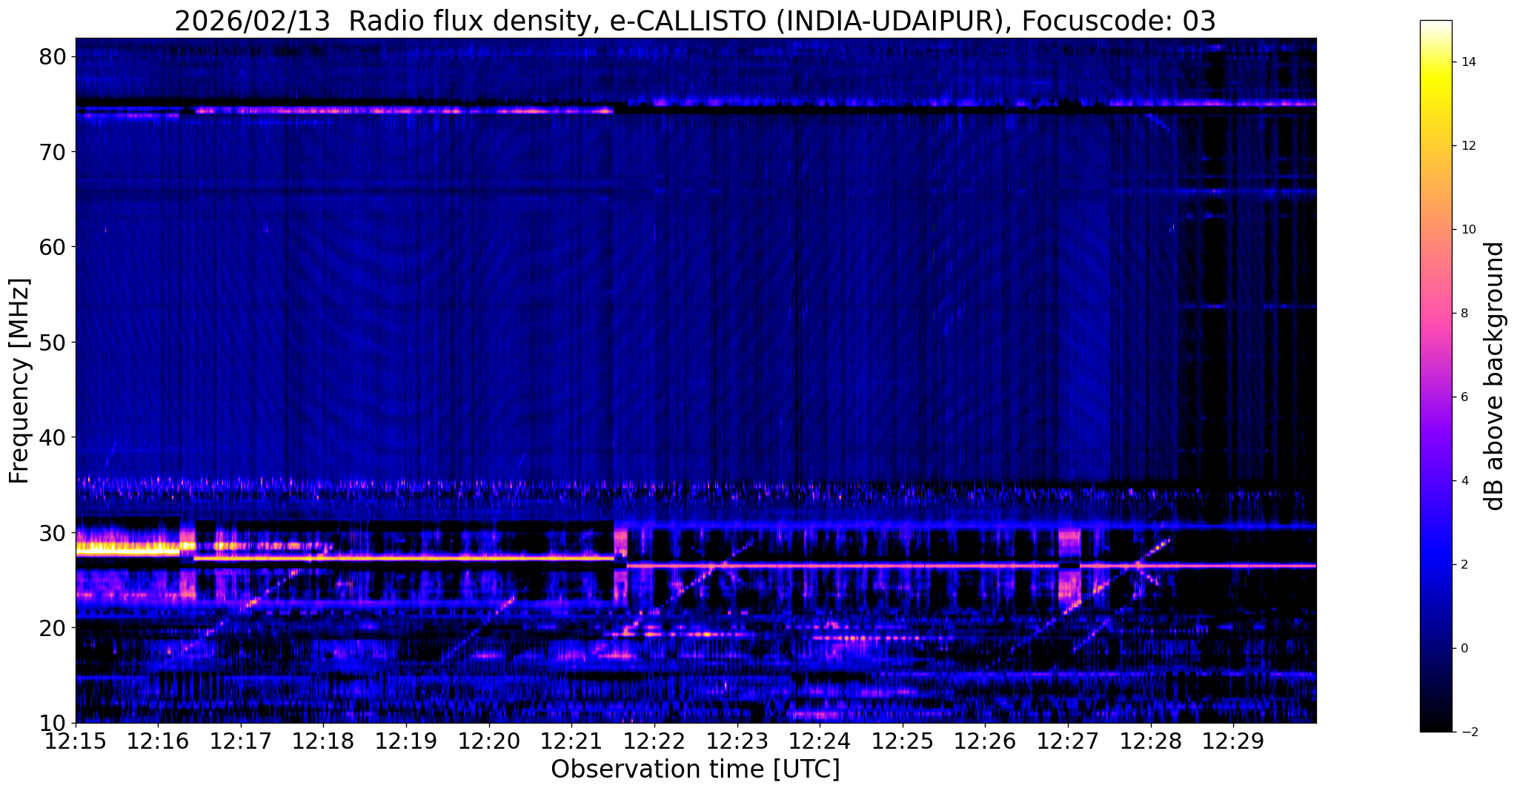Screen dimensions: 1517x791
Task: Click the 12:29 time tick label
Action: click(x=1234, y=741)
